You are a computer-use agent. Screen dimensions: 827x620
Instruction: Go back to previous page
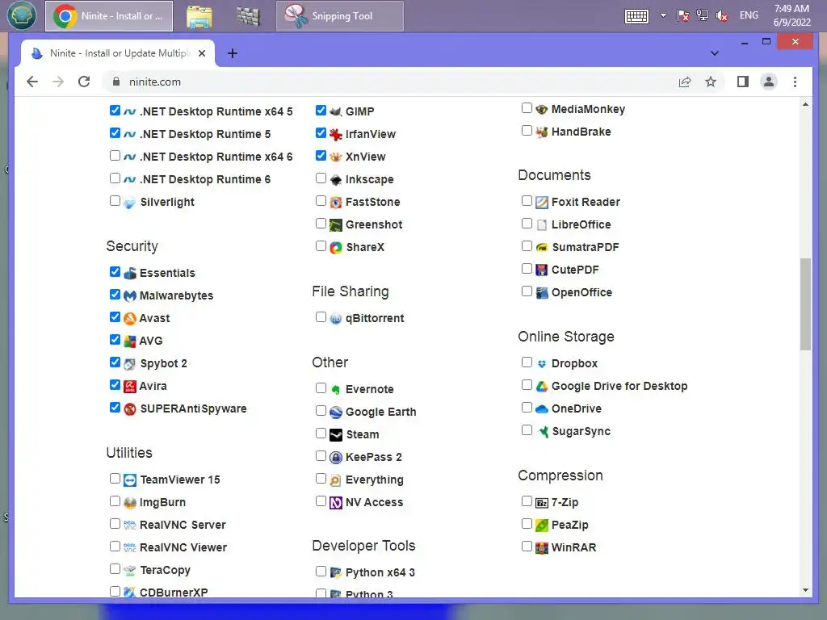(32, 82)
